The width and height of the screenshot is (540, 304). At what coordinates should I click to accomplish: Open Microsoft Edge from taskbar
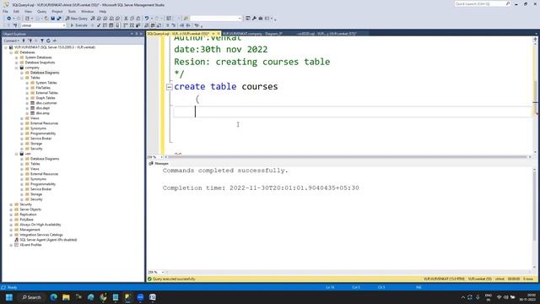point(53,297)
